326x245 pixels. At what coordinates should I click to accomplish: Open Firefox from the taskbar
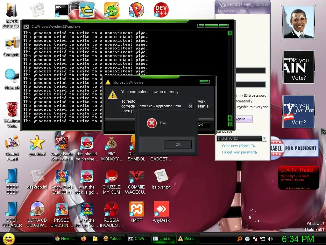point(83,239)
